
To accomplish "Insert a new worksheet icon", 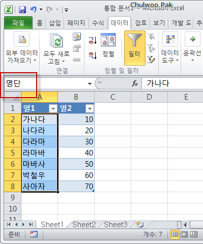I will (x=140, y=225).
